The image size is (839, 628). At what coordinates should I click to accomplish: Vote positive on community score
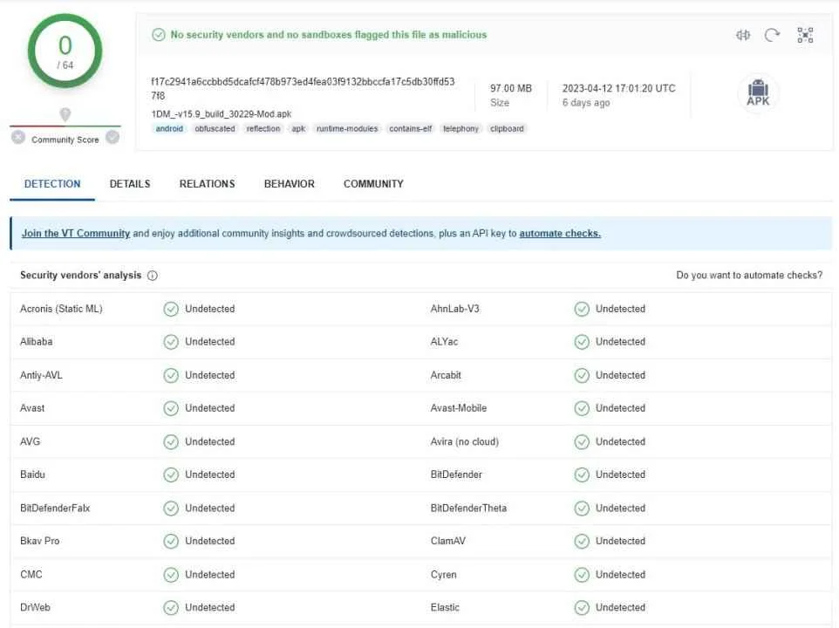113,138
